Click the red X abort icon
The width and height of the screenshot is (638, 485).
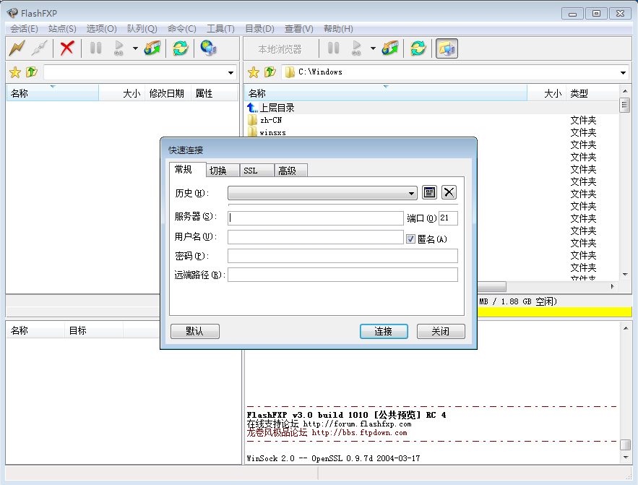click(66, 48)
